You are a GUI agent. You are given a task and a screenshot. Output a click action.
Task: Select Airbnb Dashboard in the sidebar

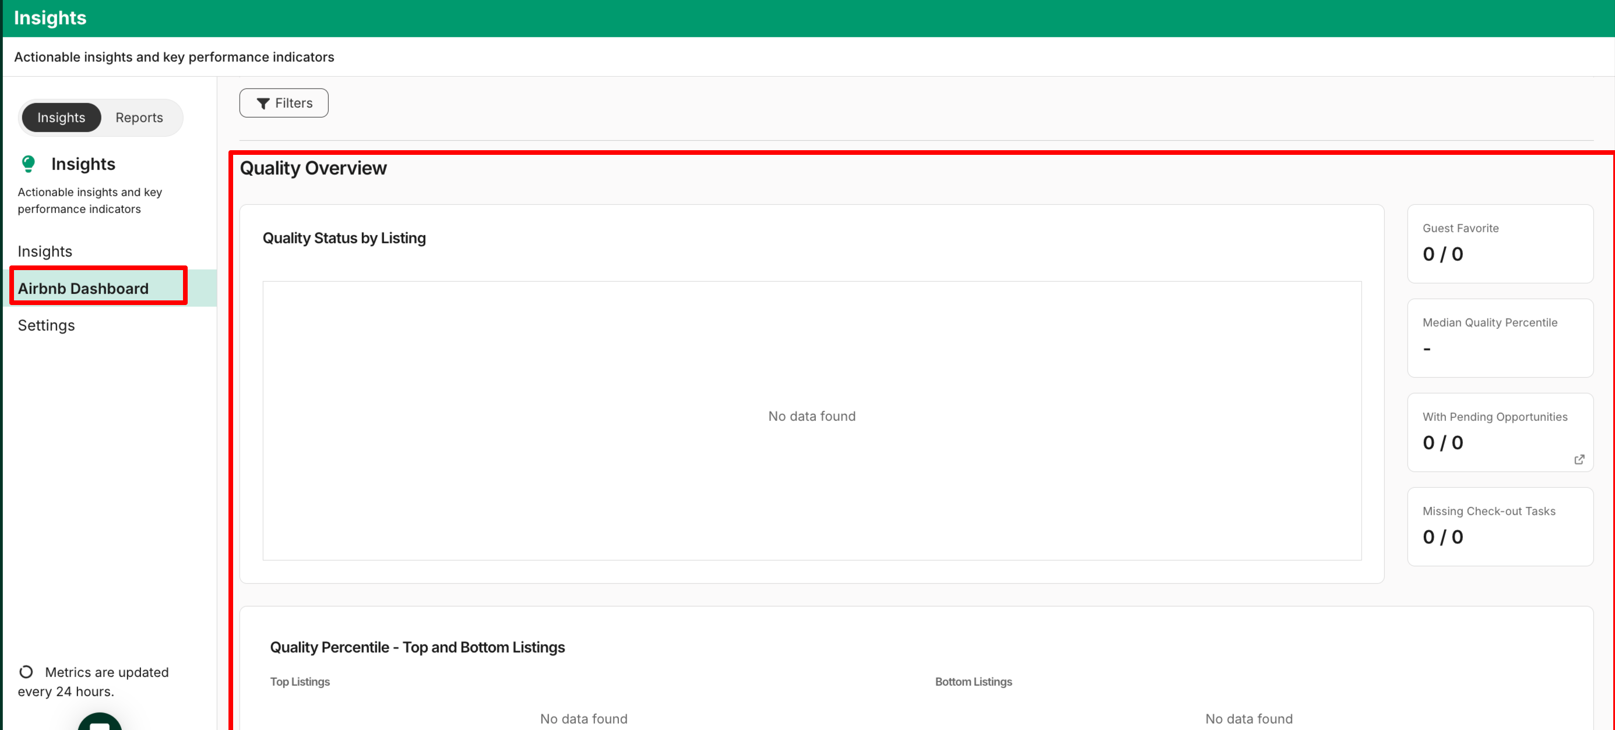(83, 289)
